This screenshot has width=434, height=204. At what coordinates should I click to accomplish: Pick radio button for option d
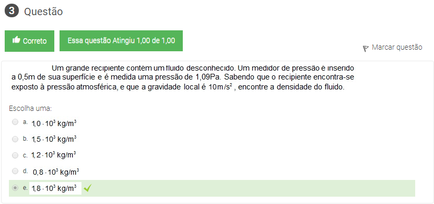point(15,171)
